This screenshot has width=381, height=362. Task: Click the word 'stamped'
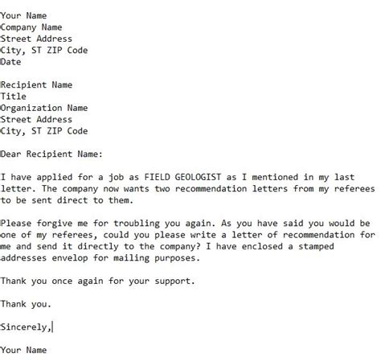point(316,246)
